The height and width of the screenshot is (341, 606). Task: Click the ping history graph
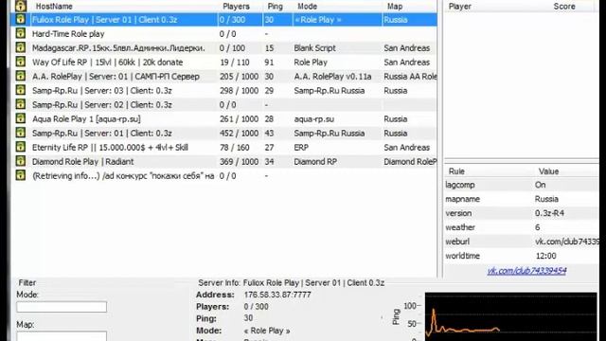tap(511, 316)
